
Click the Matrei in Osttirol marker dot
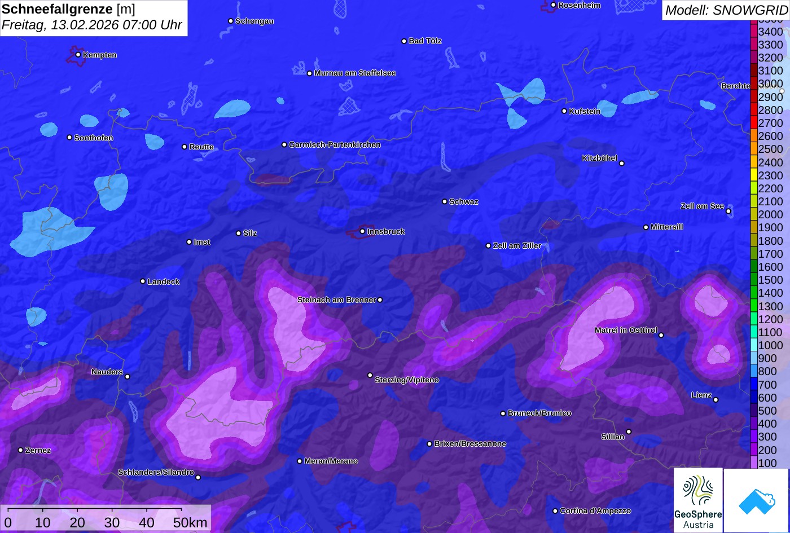tap(661, 335)
